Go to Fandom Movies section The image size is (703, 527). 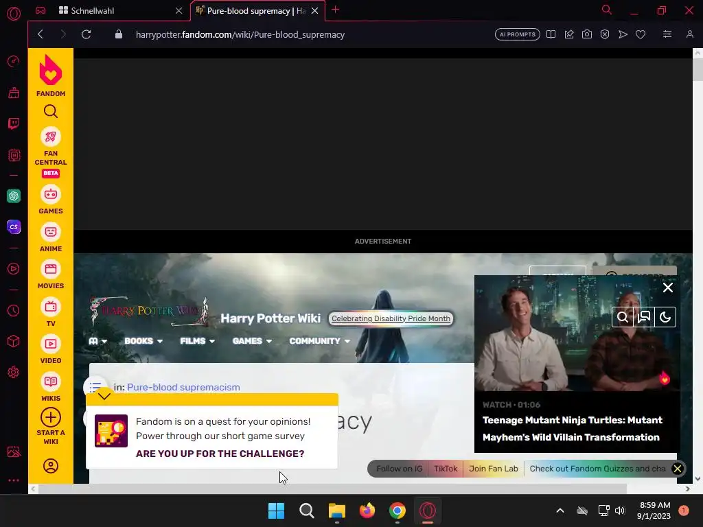coord(51,274)
